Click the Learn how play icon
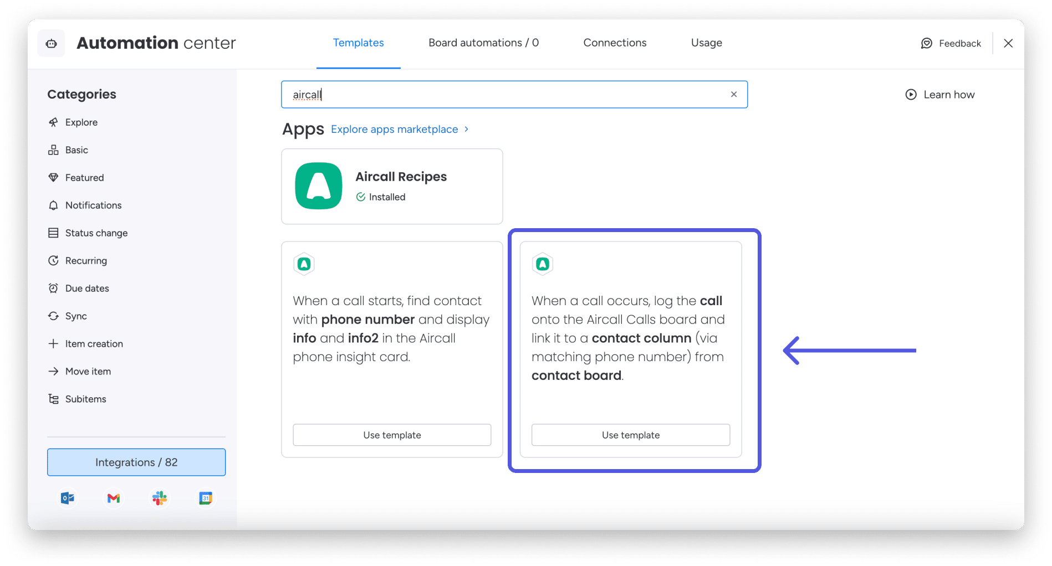 coord(911,95)
